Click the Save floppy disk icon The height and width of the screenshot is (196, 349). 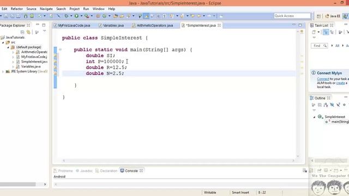pos(6,16)
